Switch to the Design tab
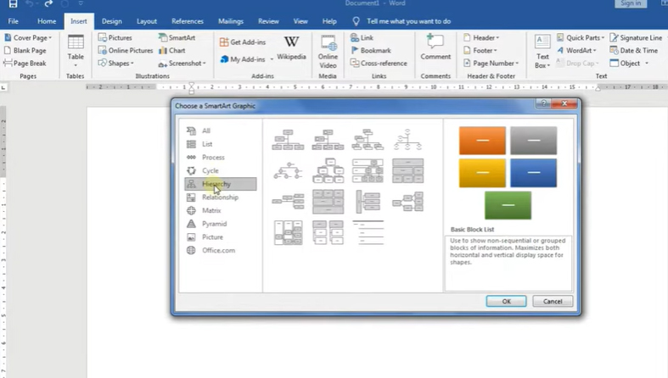 pyautogui.click(x=111, y=20)
